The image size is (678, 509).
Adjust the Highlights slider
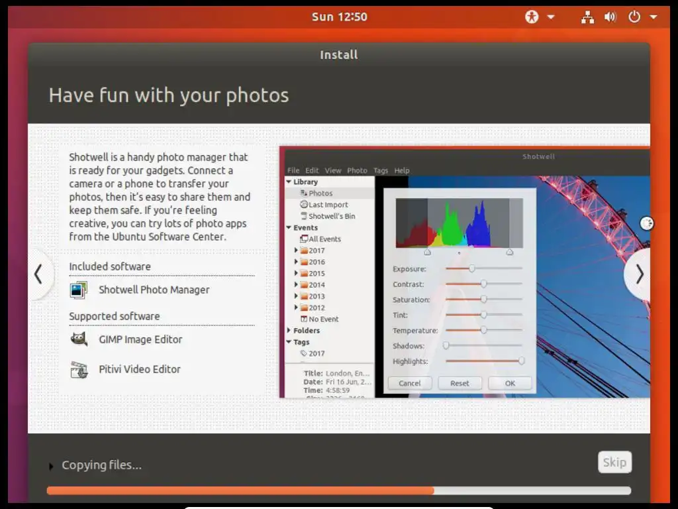pyautogui.click(x=484, y=361)
